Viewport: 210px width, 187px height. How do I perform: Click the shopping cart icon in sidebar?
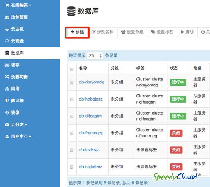pyautogui.click(x=7, y=5)
